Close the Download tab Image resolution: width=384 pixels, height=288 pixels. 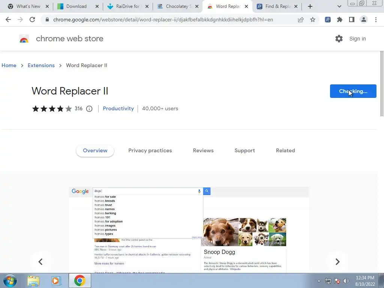tap(97, 6)
